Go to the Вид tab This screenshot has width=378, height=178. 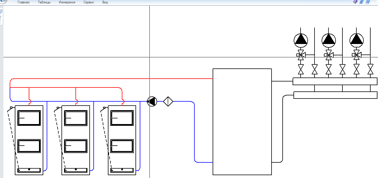point(105,2)
